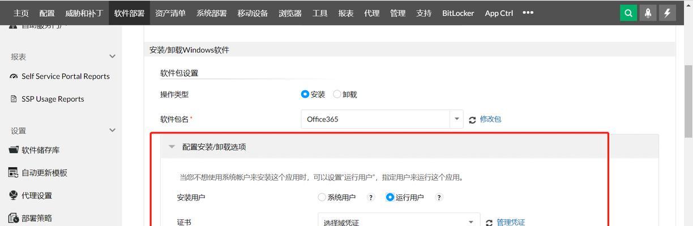
Task: Open the more menus ellipsis
Action: click(528, 12)
